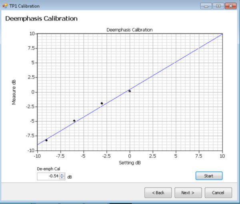
Task: Focus the De-emph Cal value field
Action: pyautogui.click(x=48, y=176)
